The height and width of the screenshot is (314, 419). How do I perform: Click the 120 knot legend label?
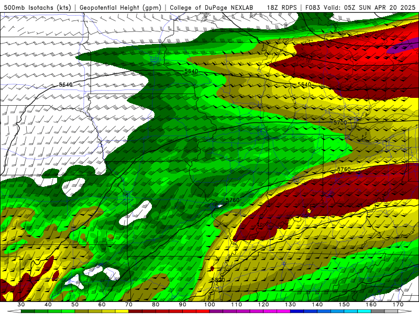[263, 305]
